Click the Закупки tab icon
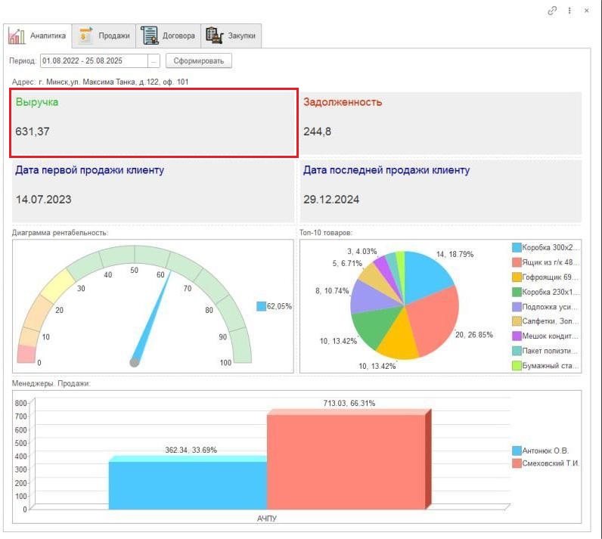The width and height of the screenshot is (602, 539). pos(214,36)
